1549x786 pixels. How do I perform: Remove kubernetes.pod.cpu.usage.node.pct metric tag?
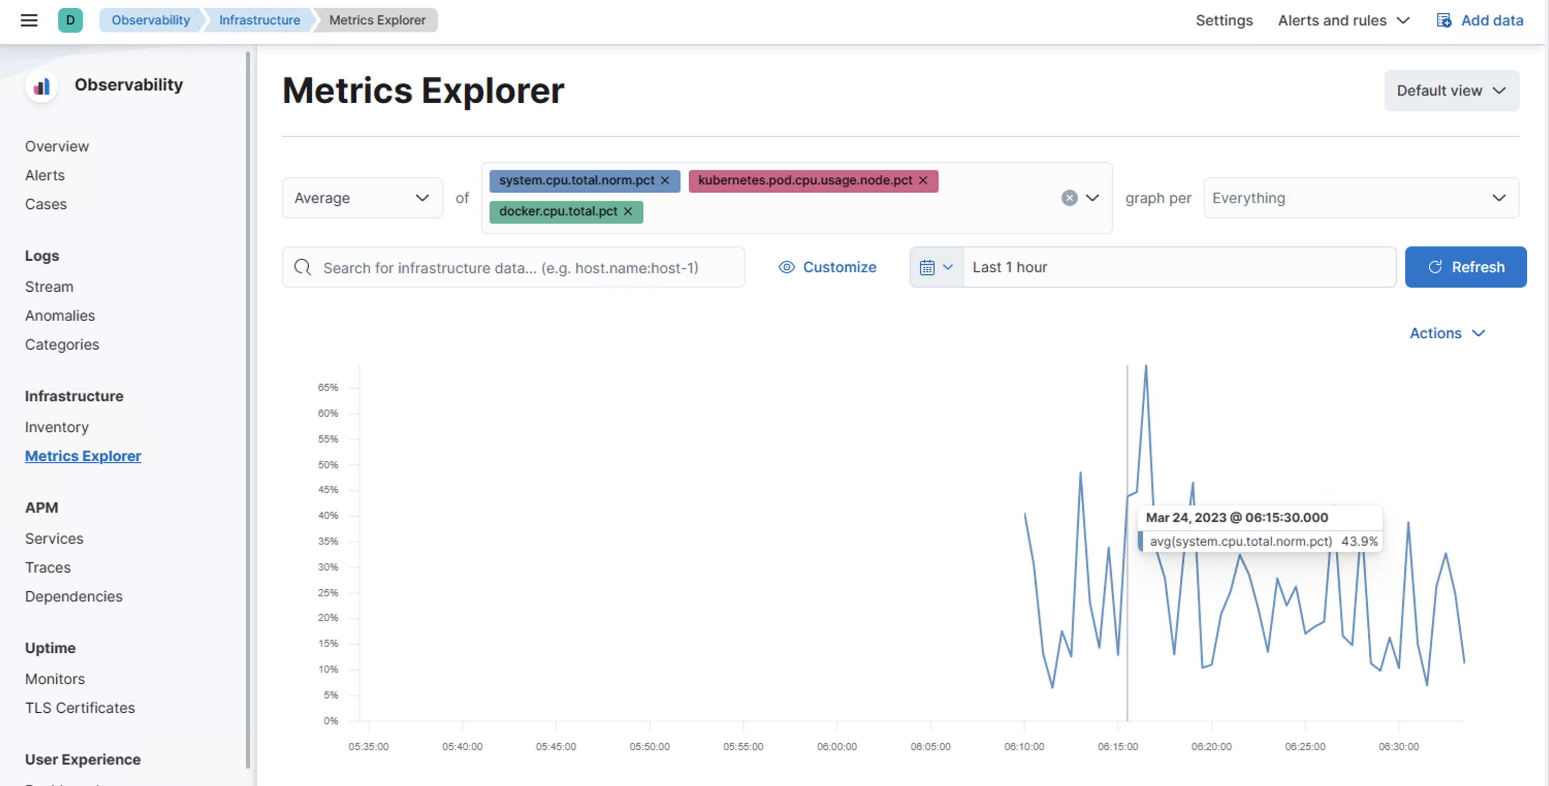coord(923,180)
